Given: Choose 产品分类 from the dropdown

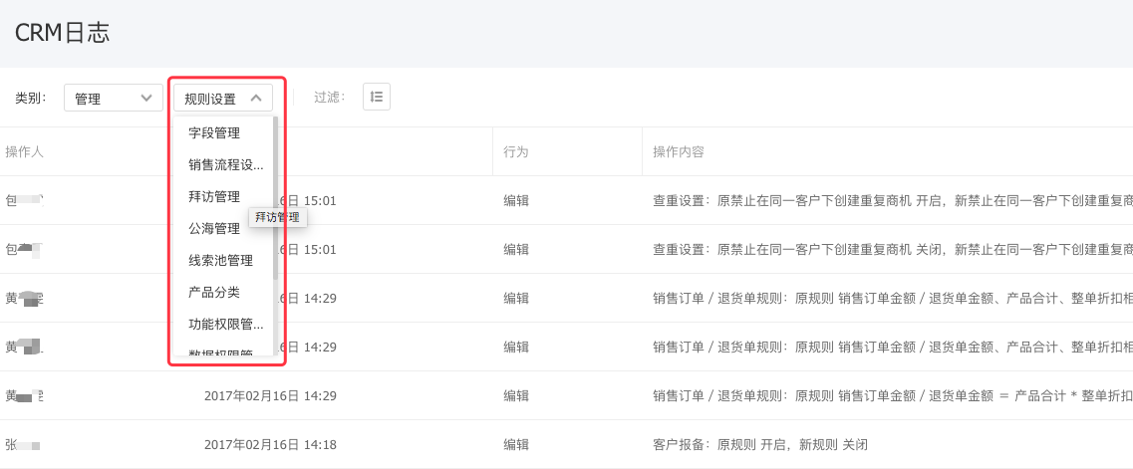Looking at the screenshot, I should point(214,292).
